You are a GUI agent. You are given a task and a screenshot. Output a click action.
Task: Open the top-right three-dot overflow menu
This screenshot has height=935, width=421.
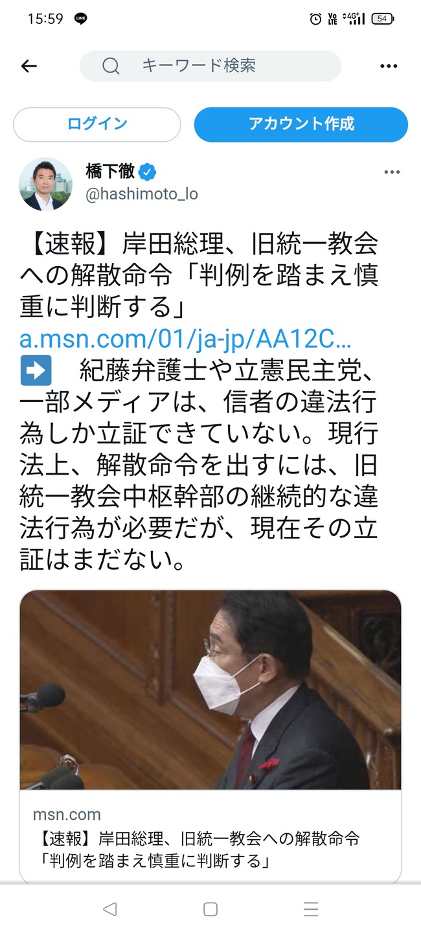pyautogui.click(x=389, y=66)
